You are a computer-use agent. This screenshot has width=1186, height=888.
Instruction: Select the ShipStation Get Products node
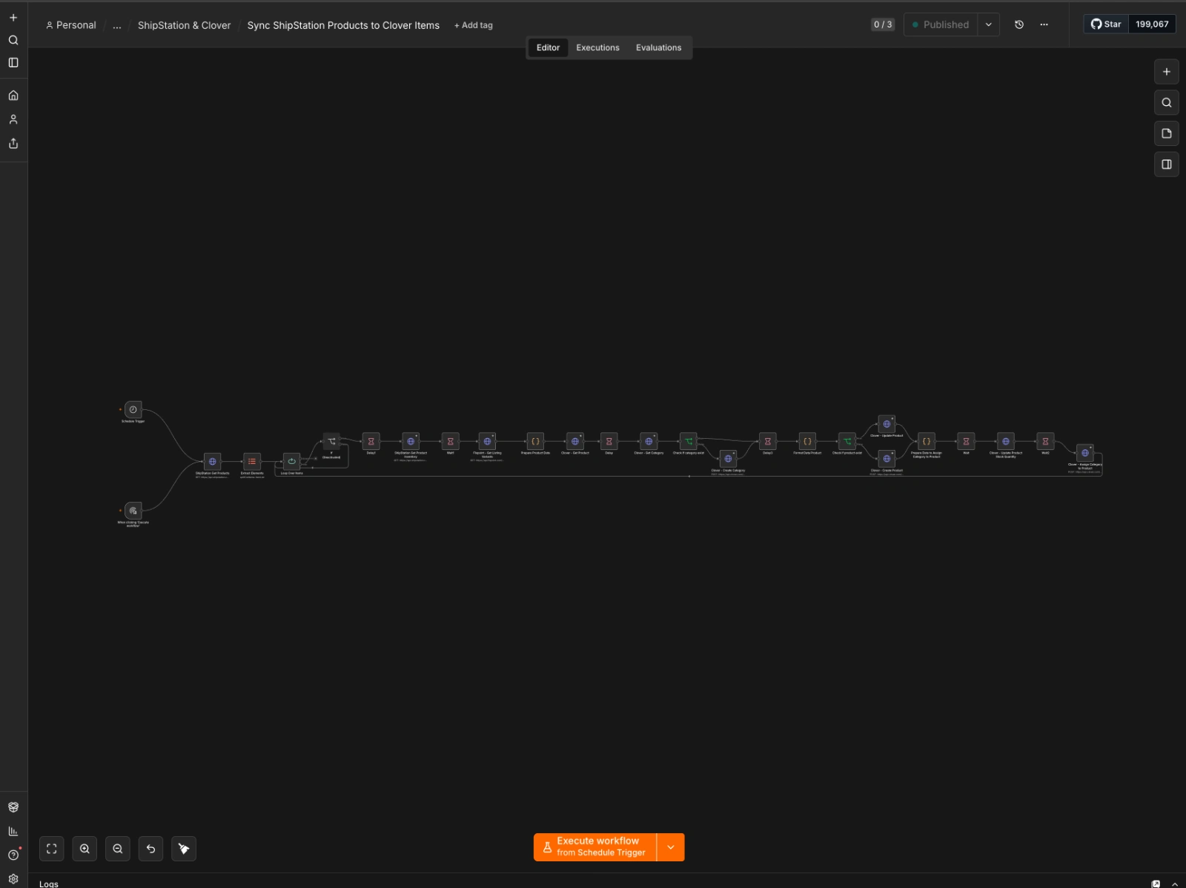[x=213, y=462]
